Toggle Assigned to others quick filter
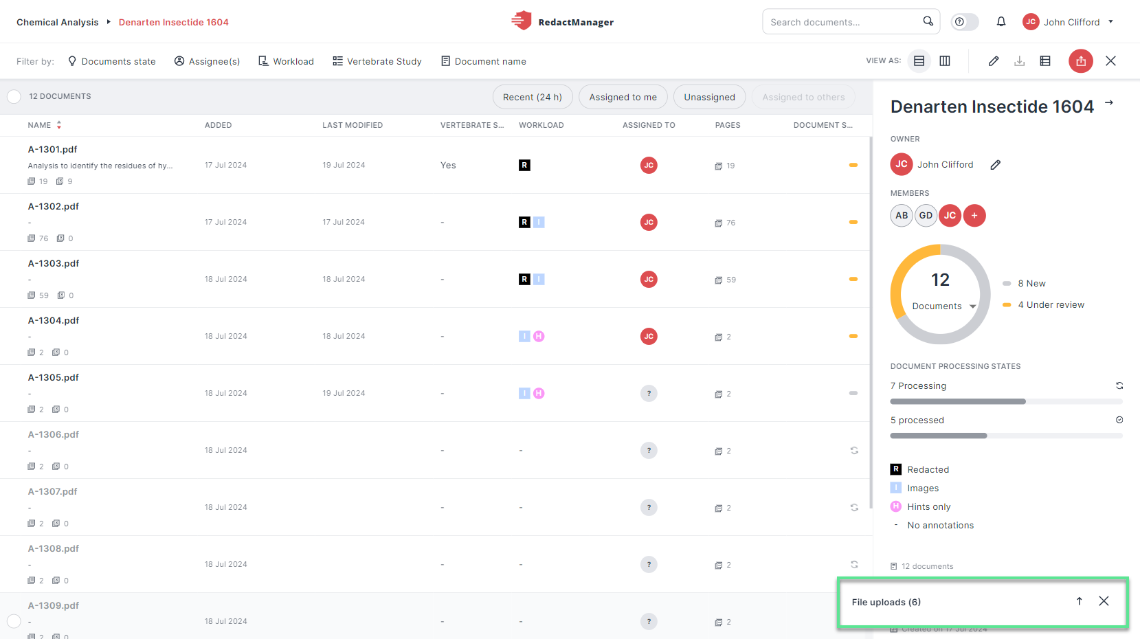The image size is (1140, 639). pos(803,97)
